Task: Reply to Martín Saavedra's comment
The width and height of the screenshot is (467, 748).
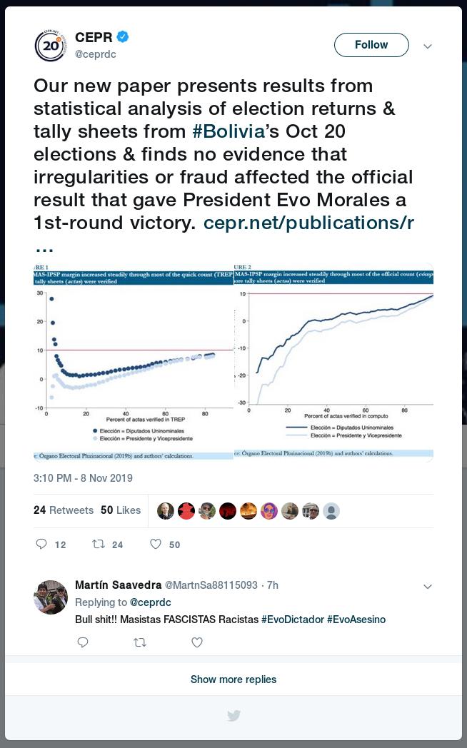Action: tap(83, 642)
